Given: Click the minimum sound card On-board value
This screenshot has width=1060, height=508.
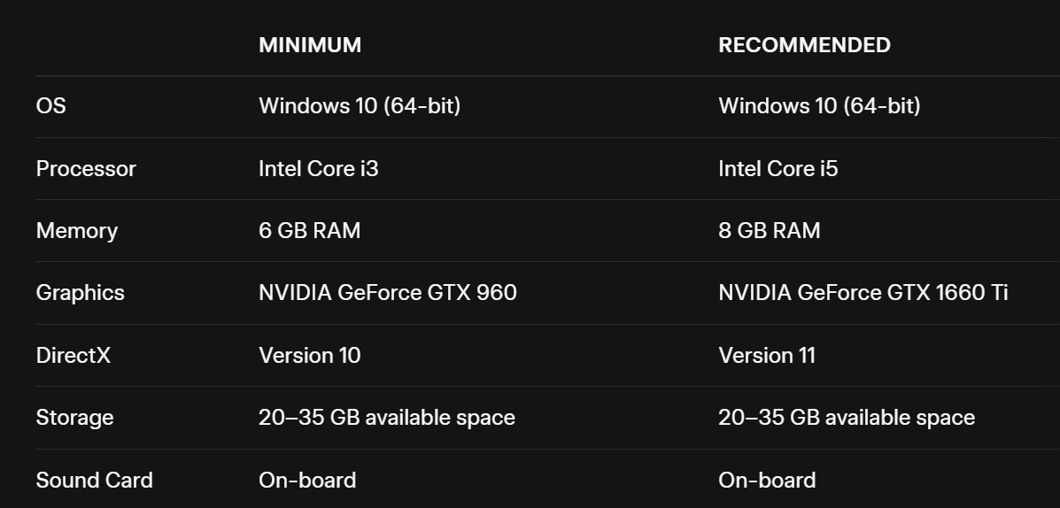Looking at the screenshot, I should pyautogui.click(x=307, y=481).
